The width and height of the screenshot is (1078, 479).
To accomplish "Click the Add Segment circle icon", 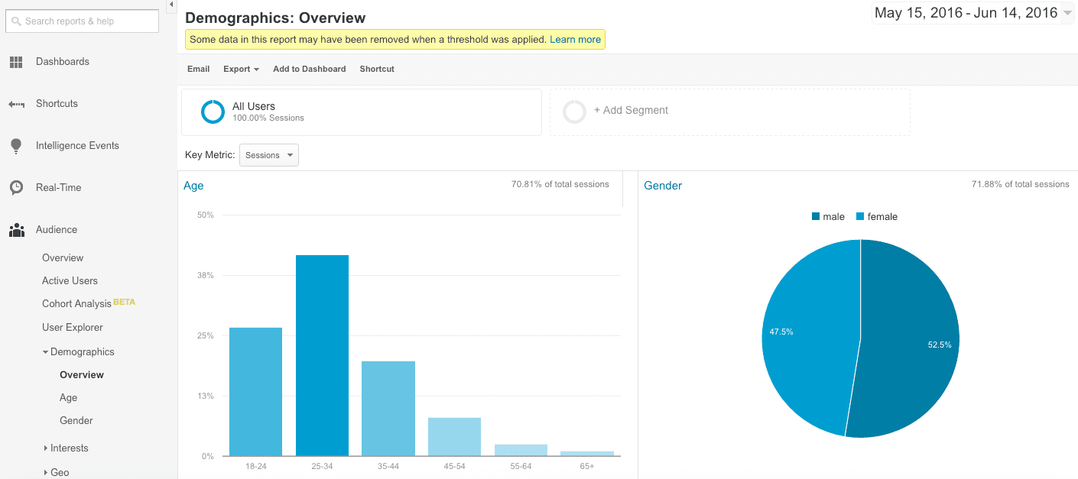I will pos(574,112).
